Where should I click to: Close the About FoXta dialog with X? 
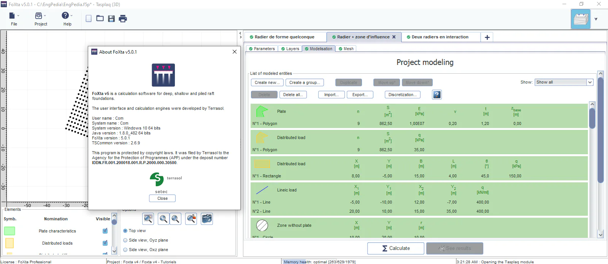(235, 52)
